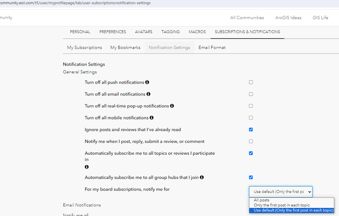The height and width of the screenshot is (216, 339).
Task: Switch to Email Format sub-tab
Action: [212, 47]
